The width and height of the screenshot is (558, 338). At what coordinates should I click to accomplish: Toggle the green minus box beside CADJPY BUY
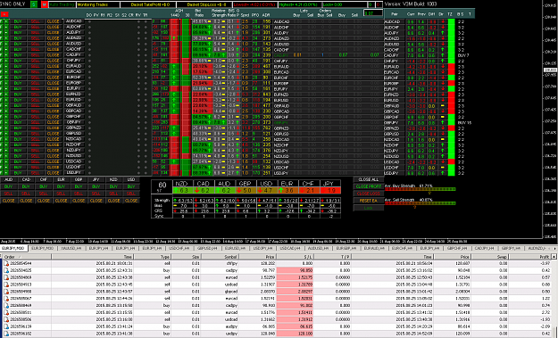pos(6,55)
